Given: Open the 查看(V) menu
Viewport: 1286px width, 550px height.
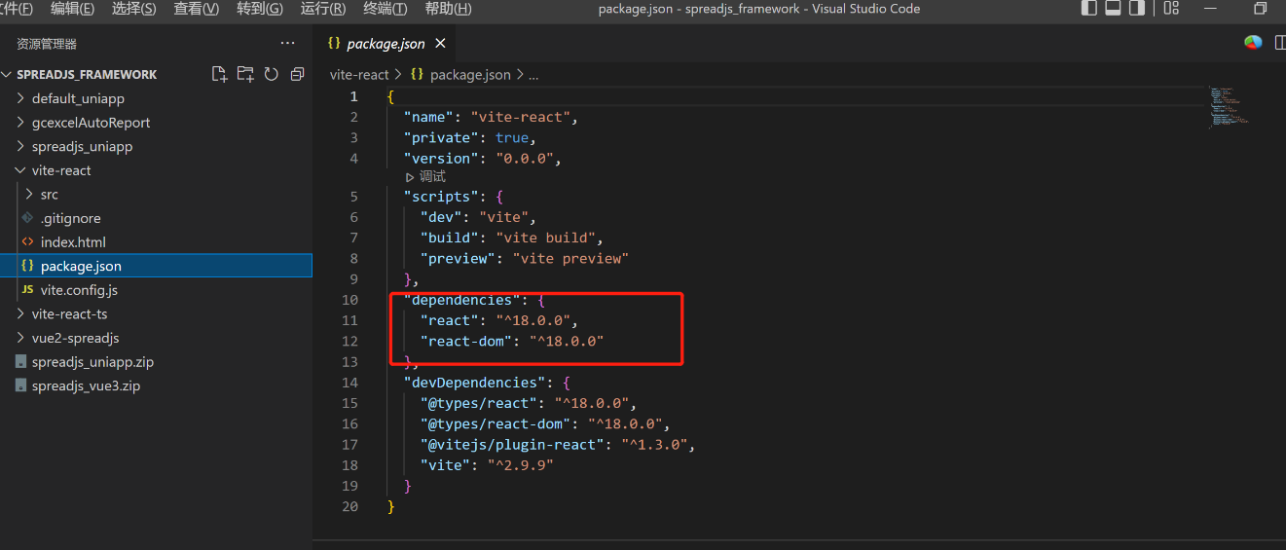Looking at the screenshot, I should point(196,9).
